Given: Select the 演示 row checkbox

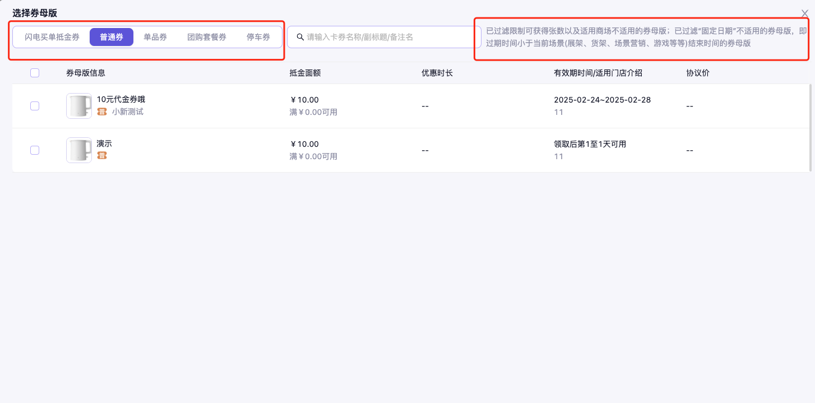Looking at the screenshot, I should point(35,150).
